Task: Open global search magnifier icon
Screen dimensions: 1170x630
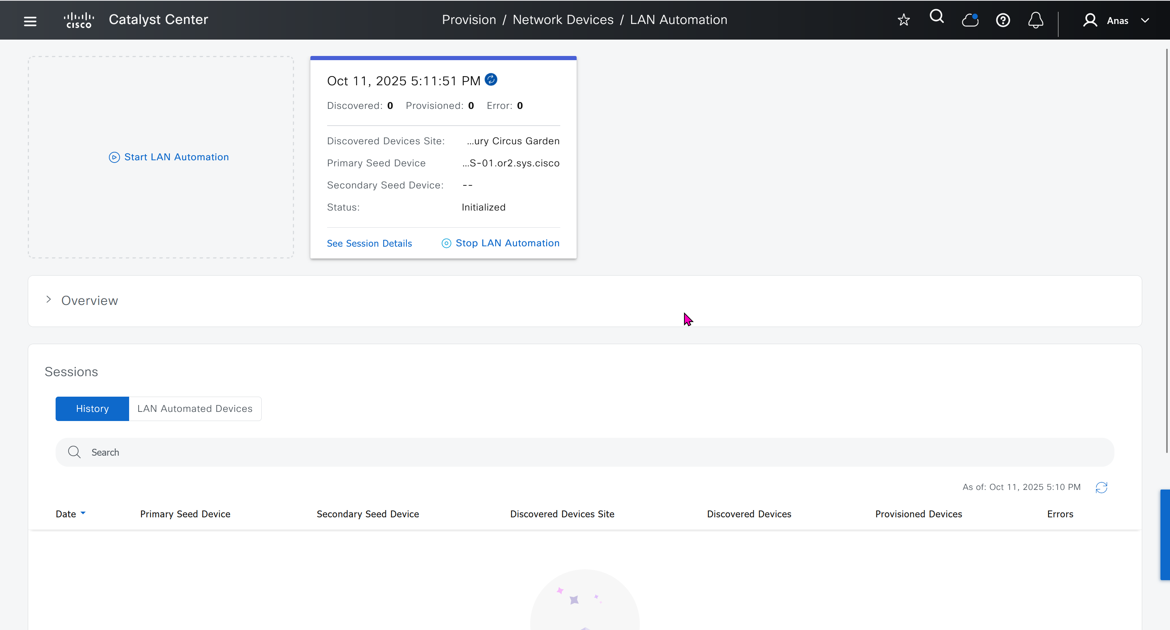Action: coord(937,17)
